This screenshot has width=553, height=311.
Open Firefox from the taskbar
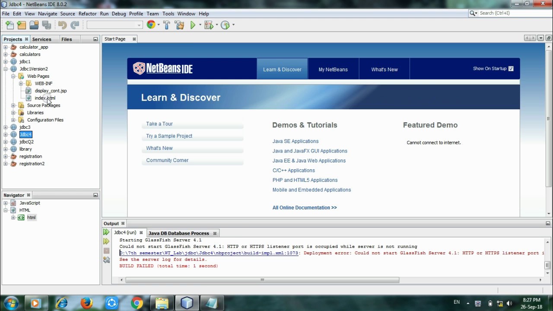point(87,303)
